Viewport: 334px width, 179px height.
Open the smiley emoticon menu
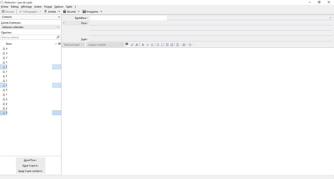(191, 45)
